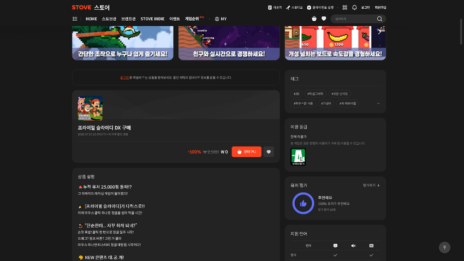Select the #픽셀그래픽 tag
This screenshot has width=464, height=261.
315,94
